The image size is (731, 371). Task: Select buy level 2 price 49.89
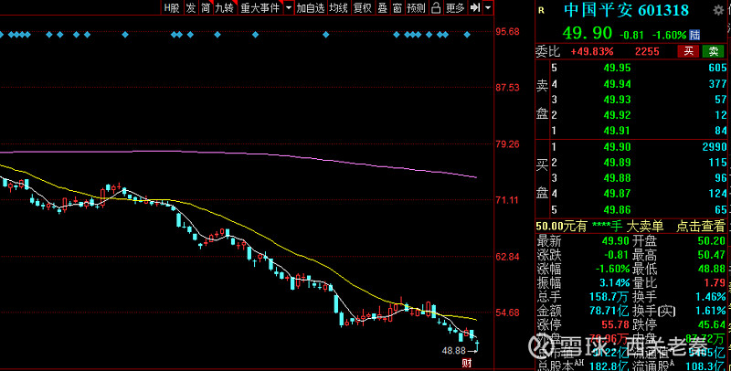(618, 163)
